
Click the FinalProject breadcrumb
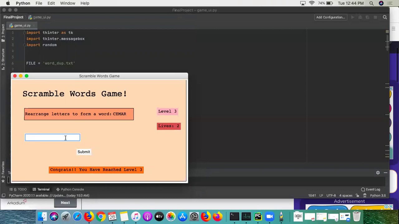tap(13, 17)
